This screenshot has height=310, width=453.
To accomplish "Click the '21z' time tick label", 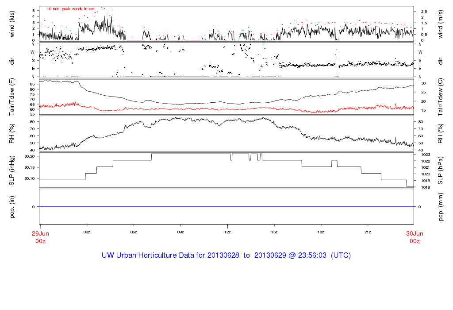I will [x=368, y=232].
